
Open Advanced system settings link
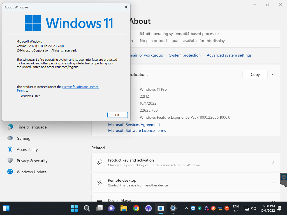229,55
